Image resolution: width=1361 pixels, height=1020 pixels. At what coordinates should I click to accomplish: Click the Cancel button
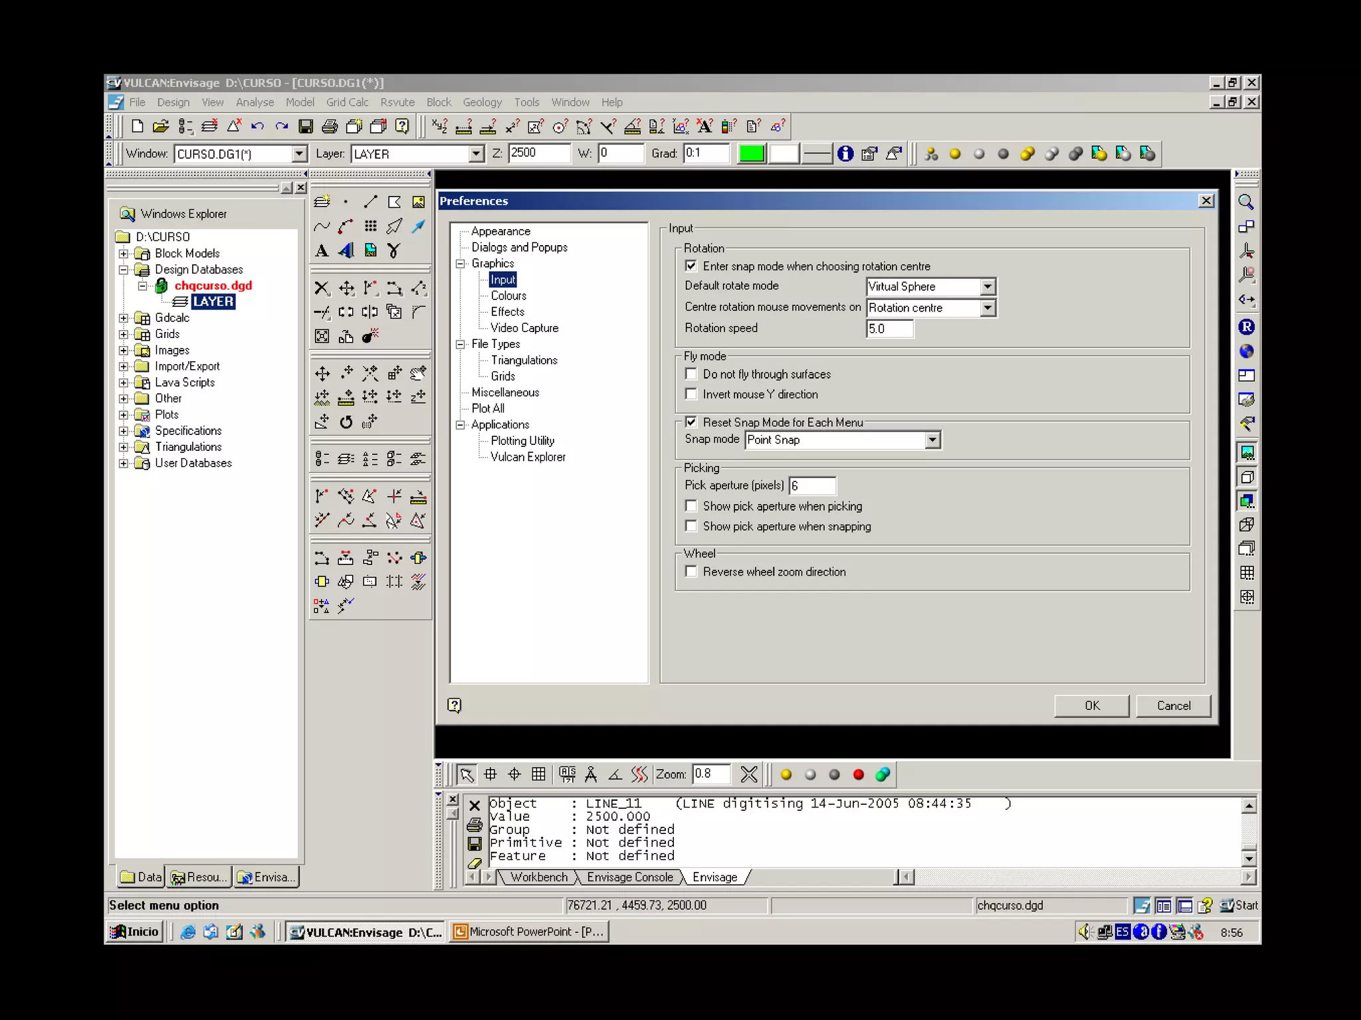(1173, 706)
